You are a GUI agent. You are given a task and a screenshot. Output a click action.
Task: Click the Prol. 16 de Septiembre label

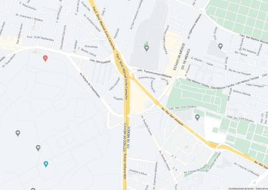40,39
